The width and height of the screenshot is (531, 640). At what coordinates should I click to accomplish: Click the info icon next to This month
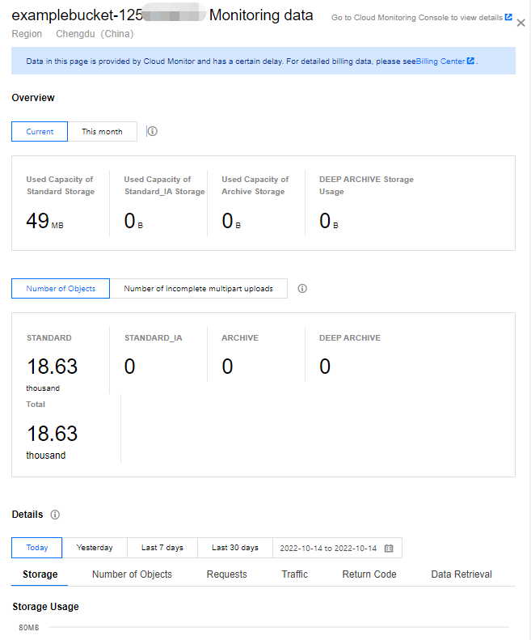[x=152, y=131]
